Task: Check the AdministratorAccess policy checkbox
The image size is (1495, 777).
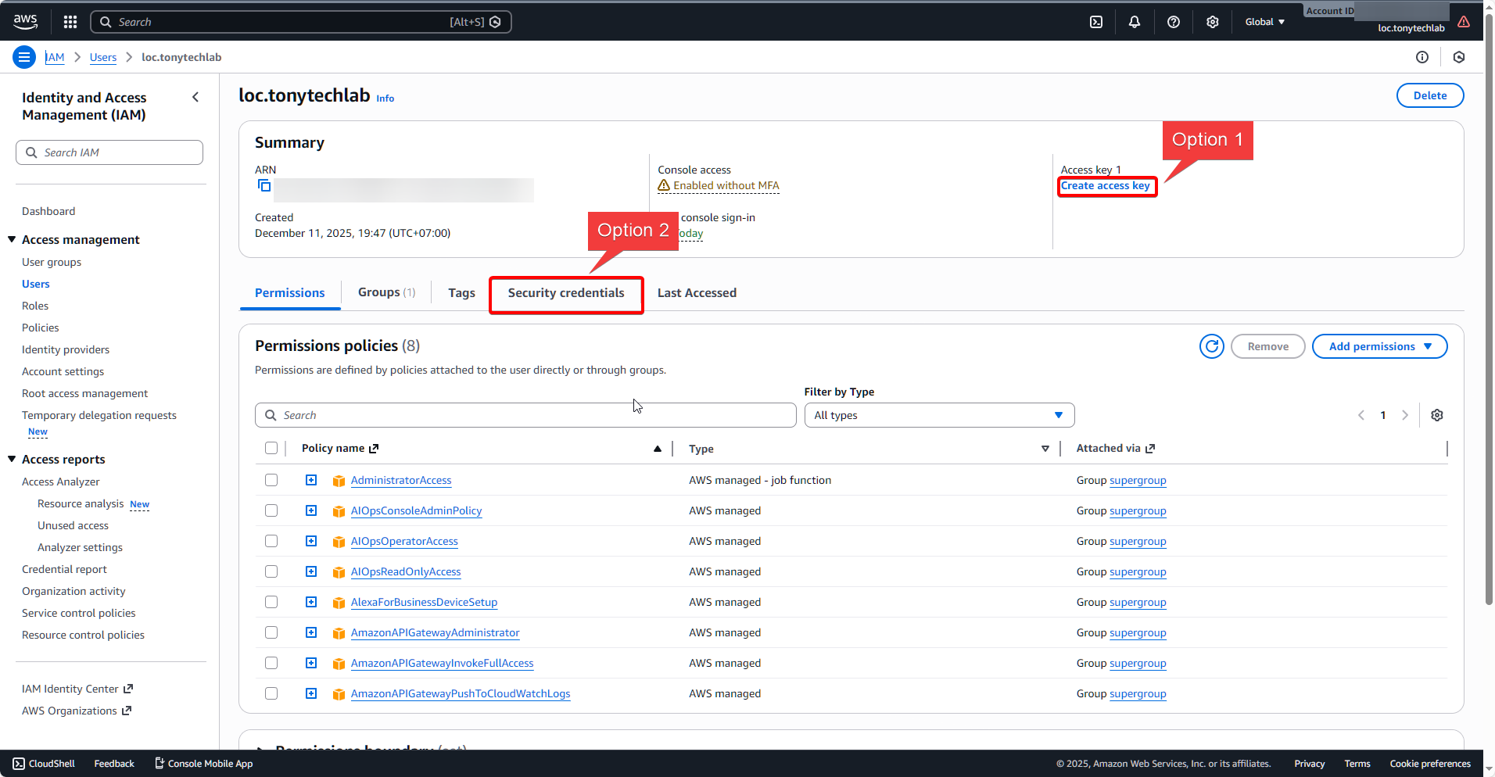Action: click(271, 480)
